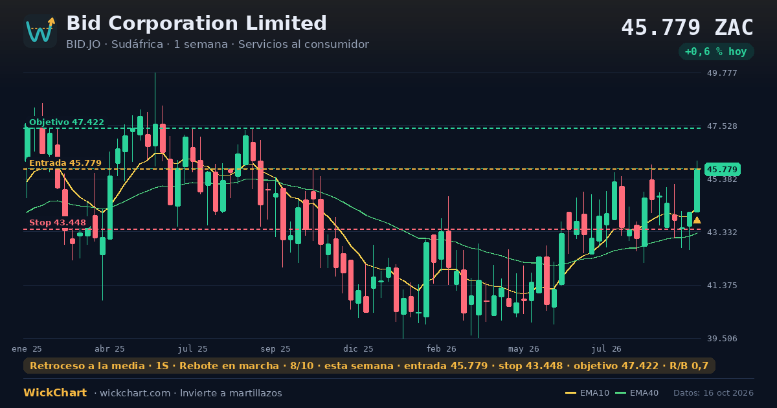Click the jul 25 date label
777x408 pixels.
193,348
